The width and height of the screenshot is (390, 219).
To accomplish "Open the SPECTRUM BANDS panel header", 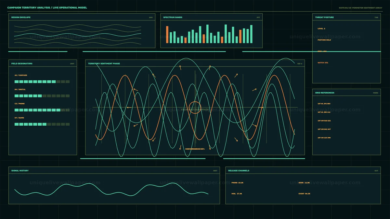I will [x=173, y=17].
